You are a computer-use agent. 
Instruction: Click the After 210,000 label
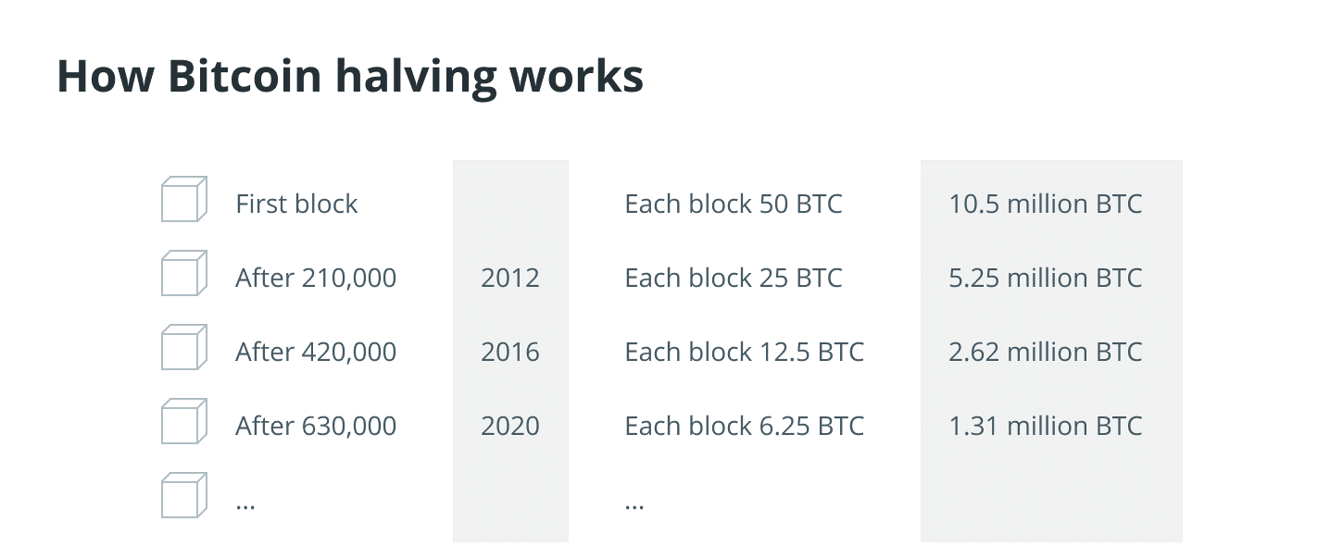316,278
